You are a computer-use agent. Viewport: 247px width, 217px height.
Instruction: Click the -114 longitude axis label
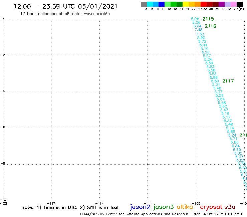coord(99,203)
